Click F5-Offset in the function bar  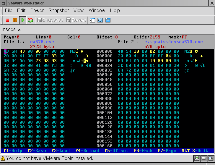pyautogui.click(x=116, y=151)
